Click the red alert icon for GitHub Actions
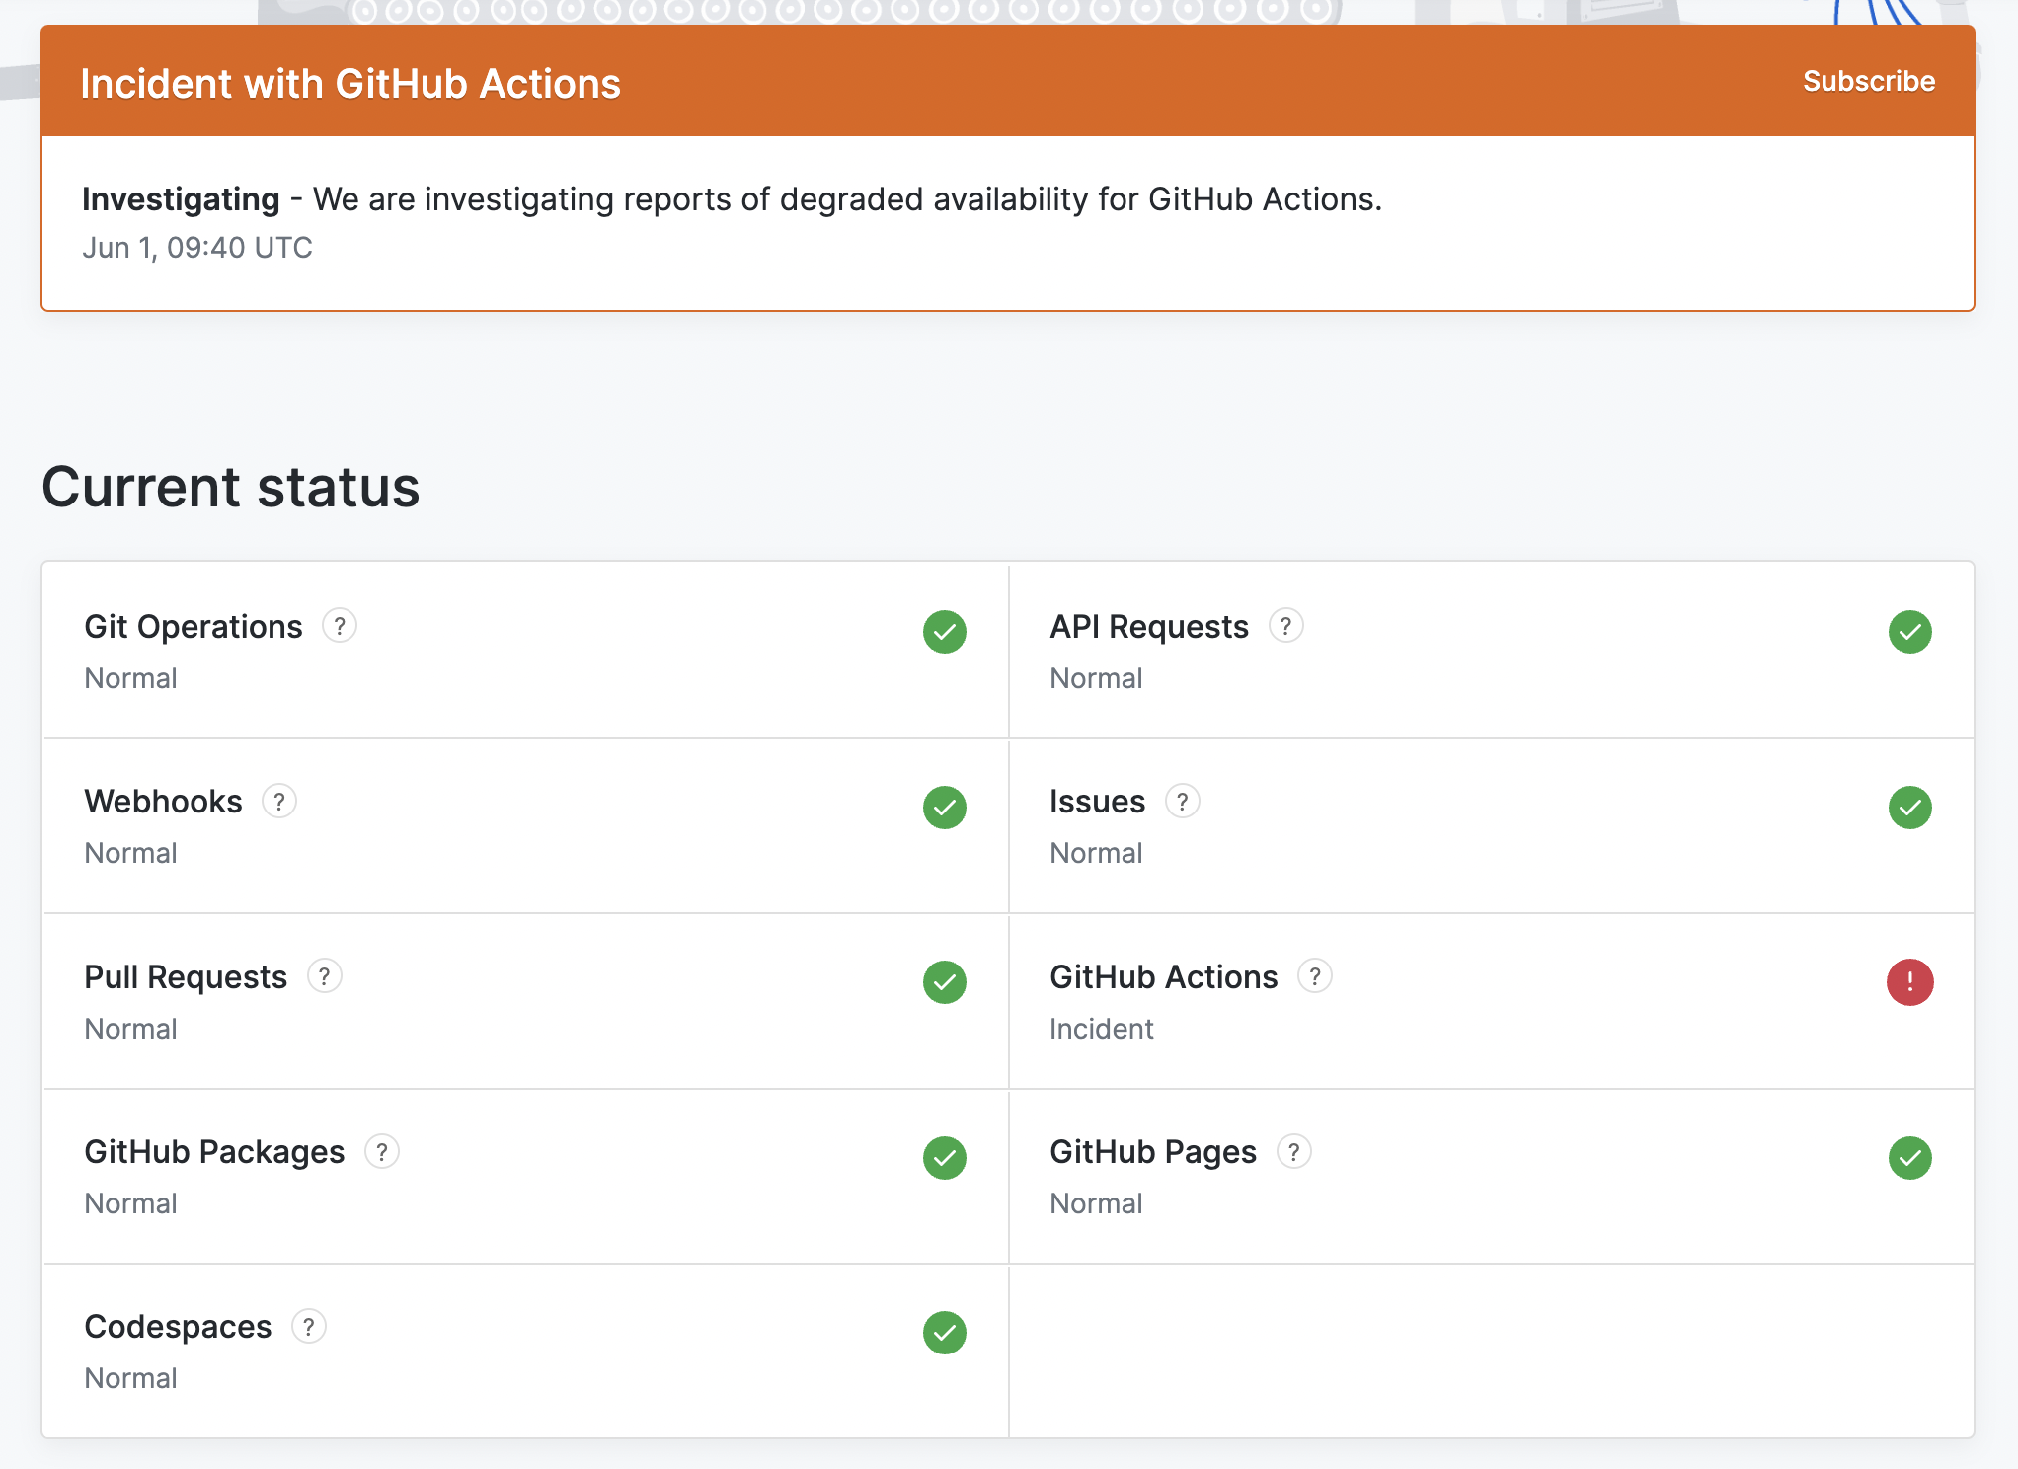Viewport: 2018px width, 1469px height. (x=1910, y=982)
